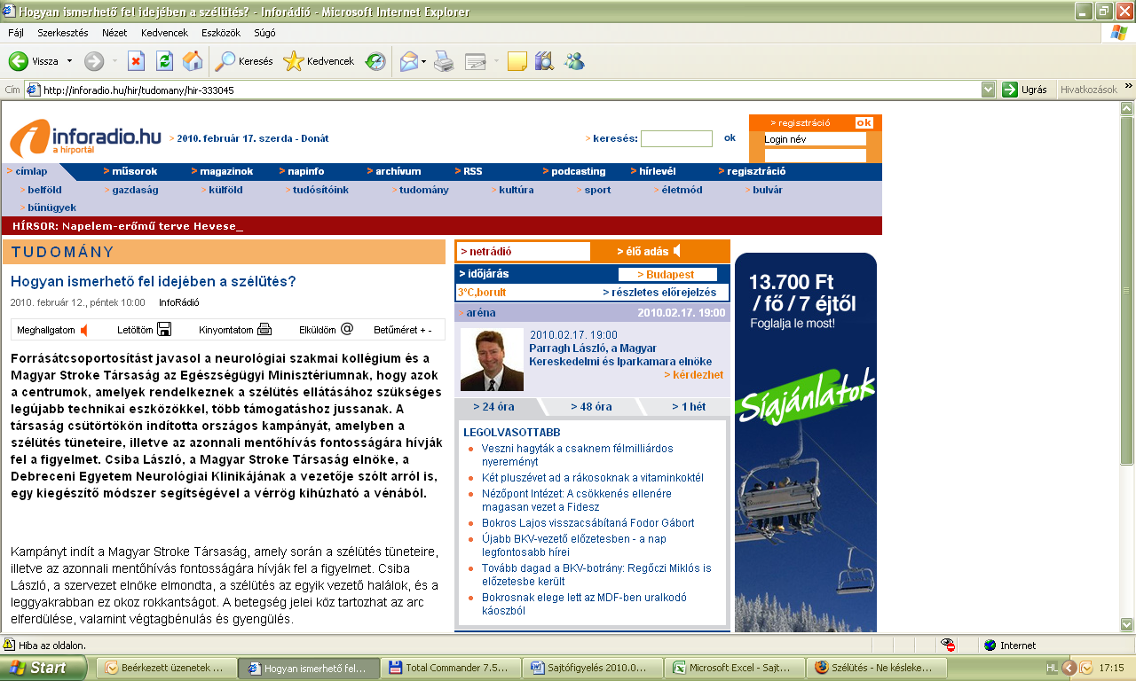Open Bokros Lajos visszacsábítaná Fodor Gábort

[x=588, y=523]
